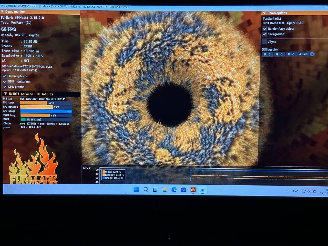Click the VRAM 9% (564 MB) bar

tap(46, 119)
